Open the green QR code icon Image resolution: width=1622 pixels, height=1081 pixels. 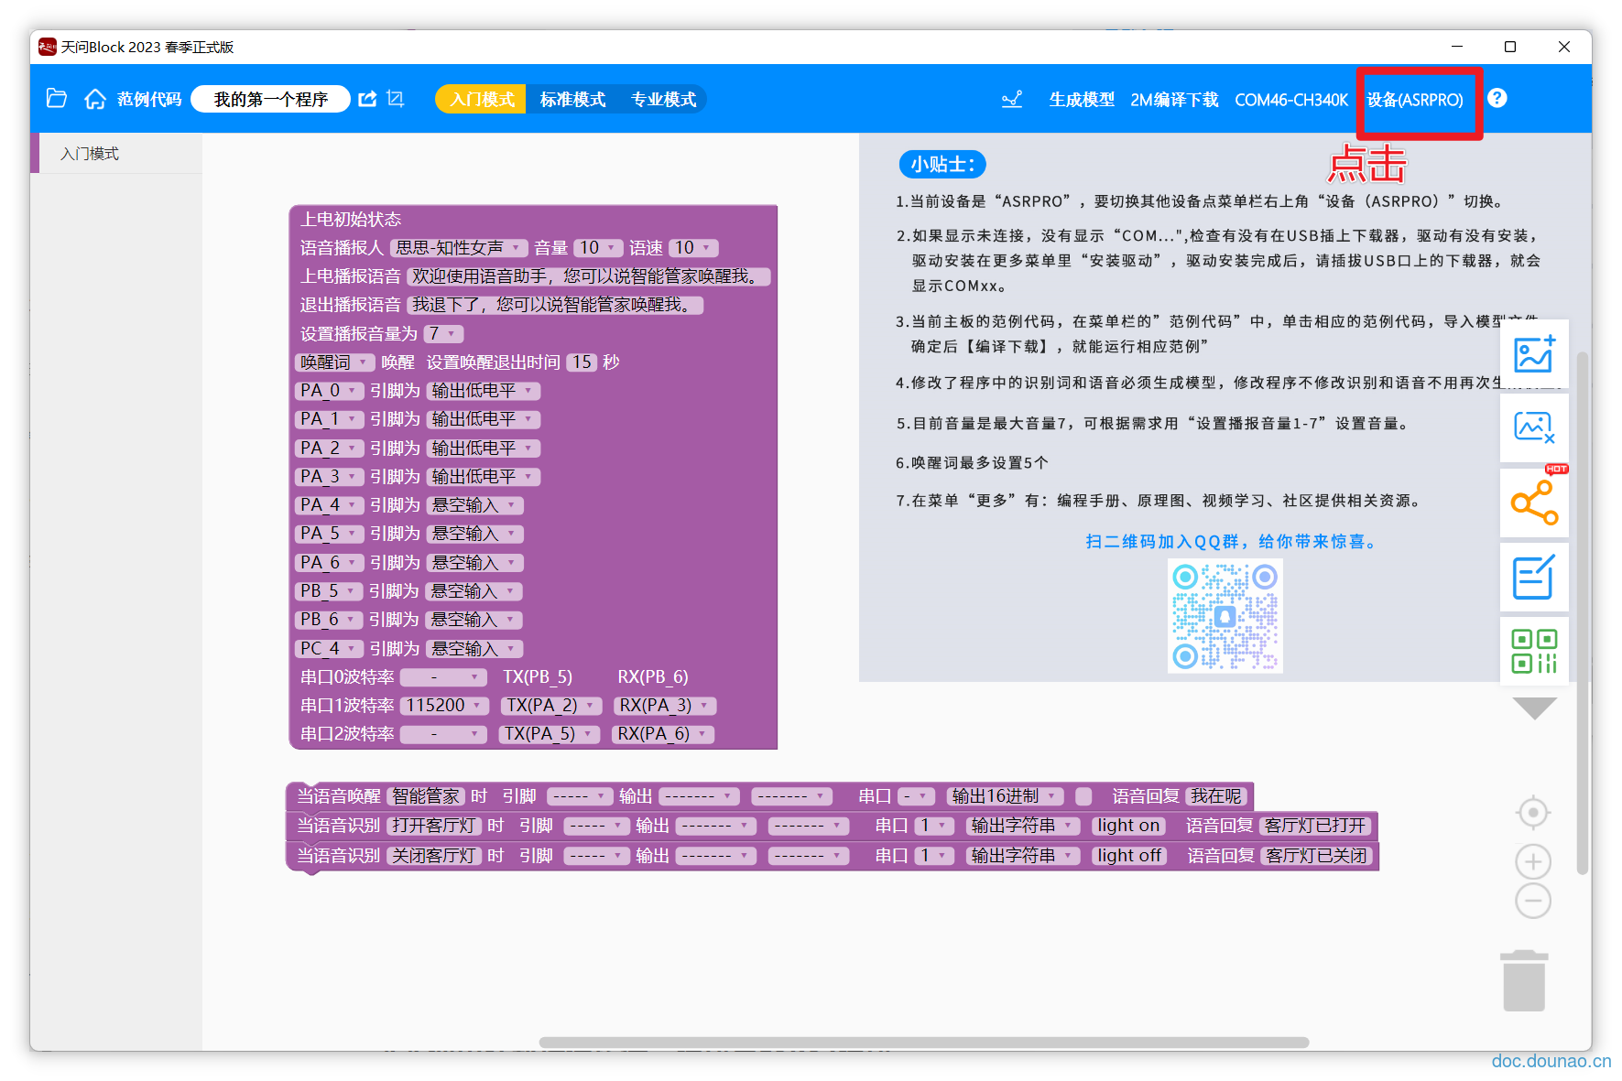(1534, 651)
